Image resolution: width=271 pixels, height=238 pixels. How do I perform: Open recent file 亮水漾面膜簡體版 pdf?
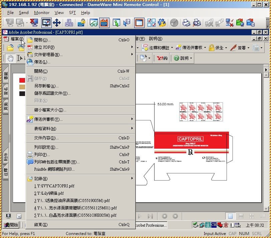point(80,208)
